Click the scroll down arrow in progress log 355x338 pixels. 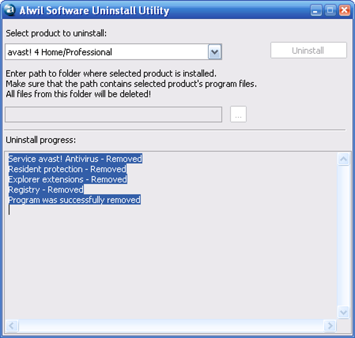tap(343, 312)
